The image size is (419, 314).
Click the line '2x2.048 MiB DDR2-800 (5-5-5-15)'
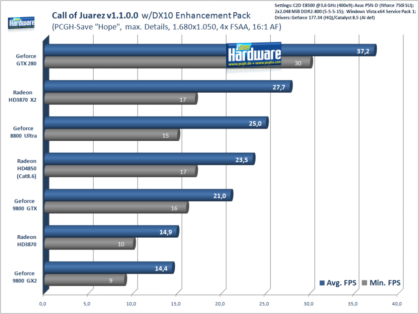click(x=345, y=11)
